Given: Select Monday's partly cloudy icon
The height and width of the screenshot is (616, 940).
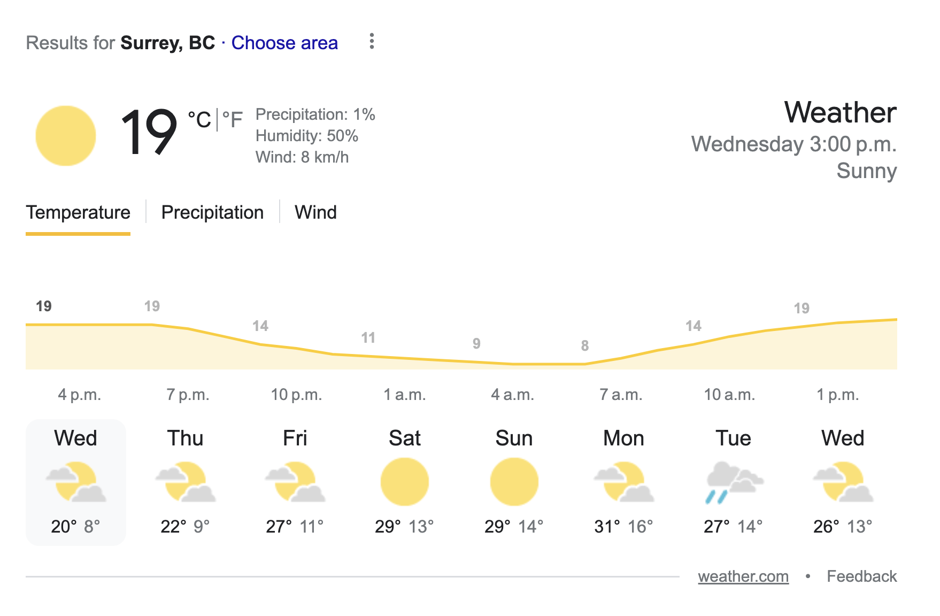Looking at the screenshot, I should (624, 482).
